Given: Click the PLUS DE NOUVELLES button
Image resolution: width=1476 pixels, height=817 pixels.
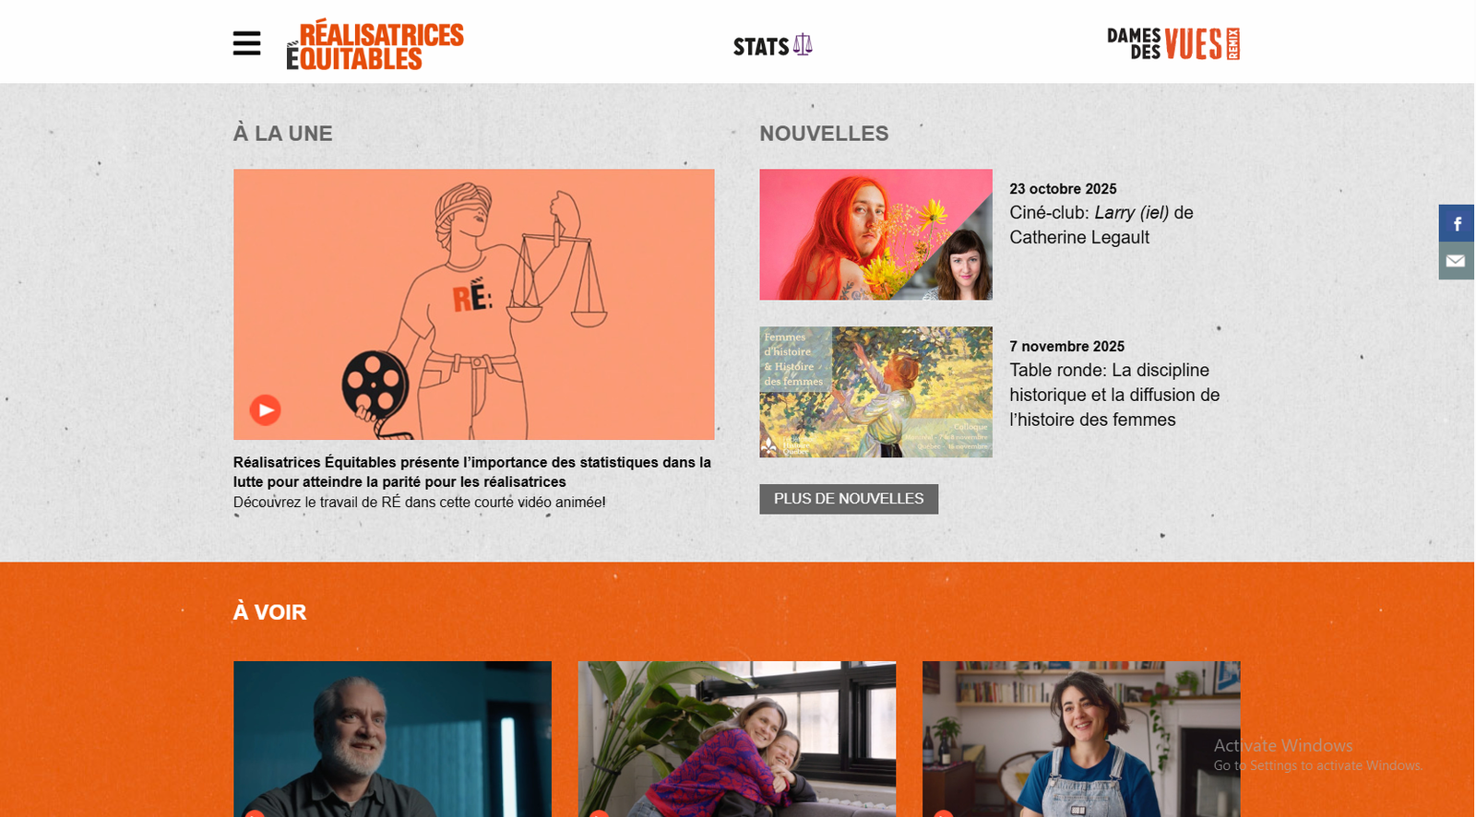Looking at the screenshot, I should [849, 499].
